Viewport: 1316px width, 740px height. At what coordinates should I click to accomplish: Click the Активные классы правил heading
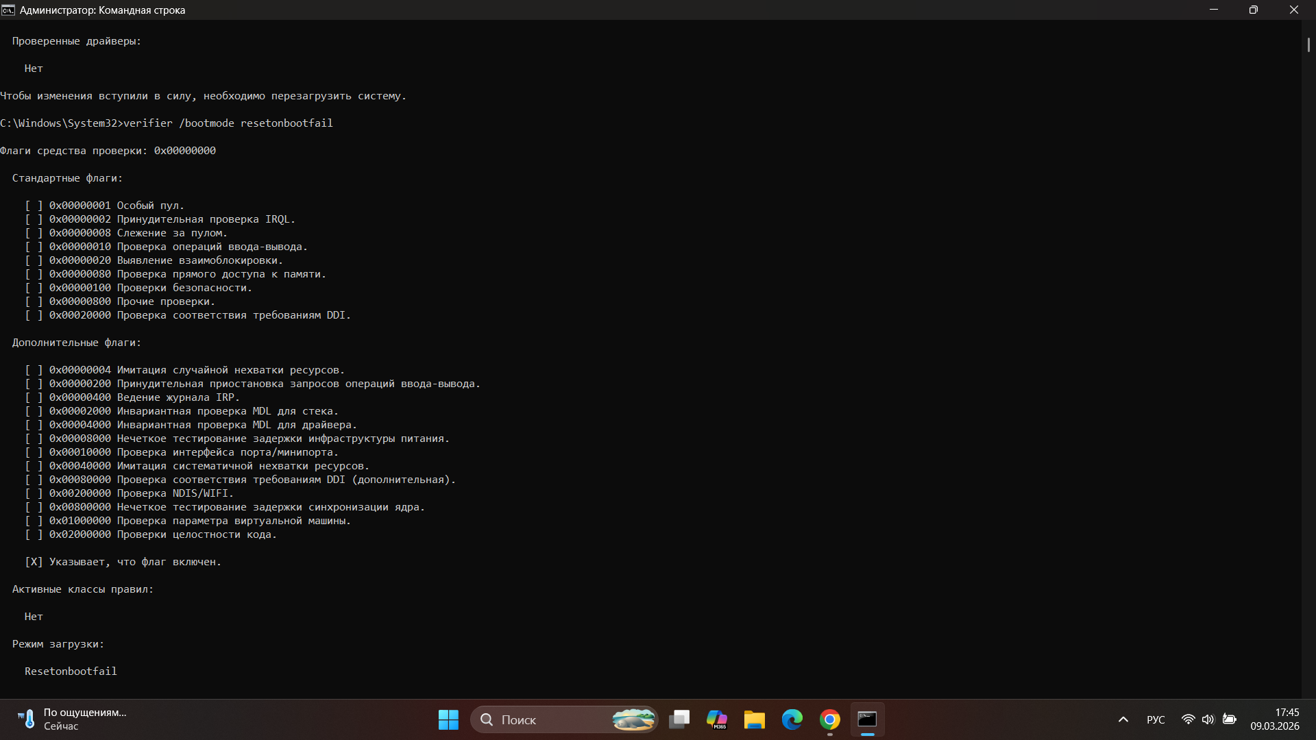click(x=83, y=589)
